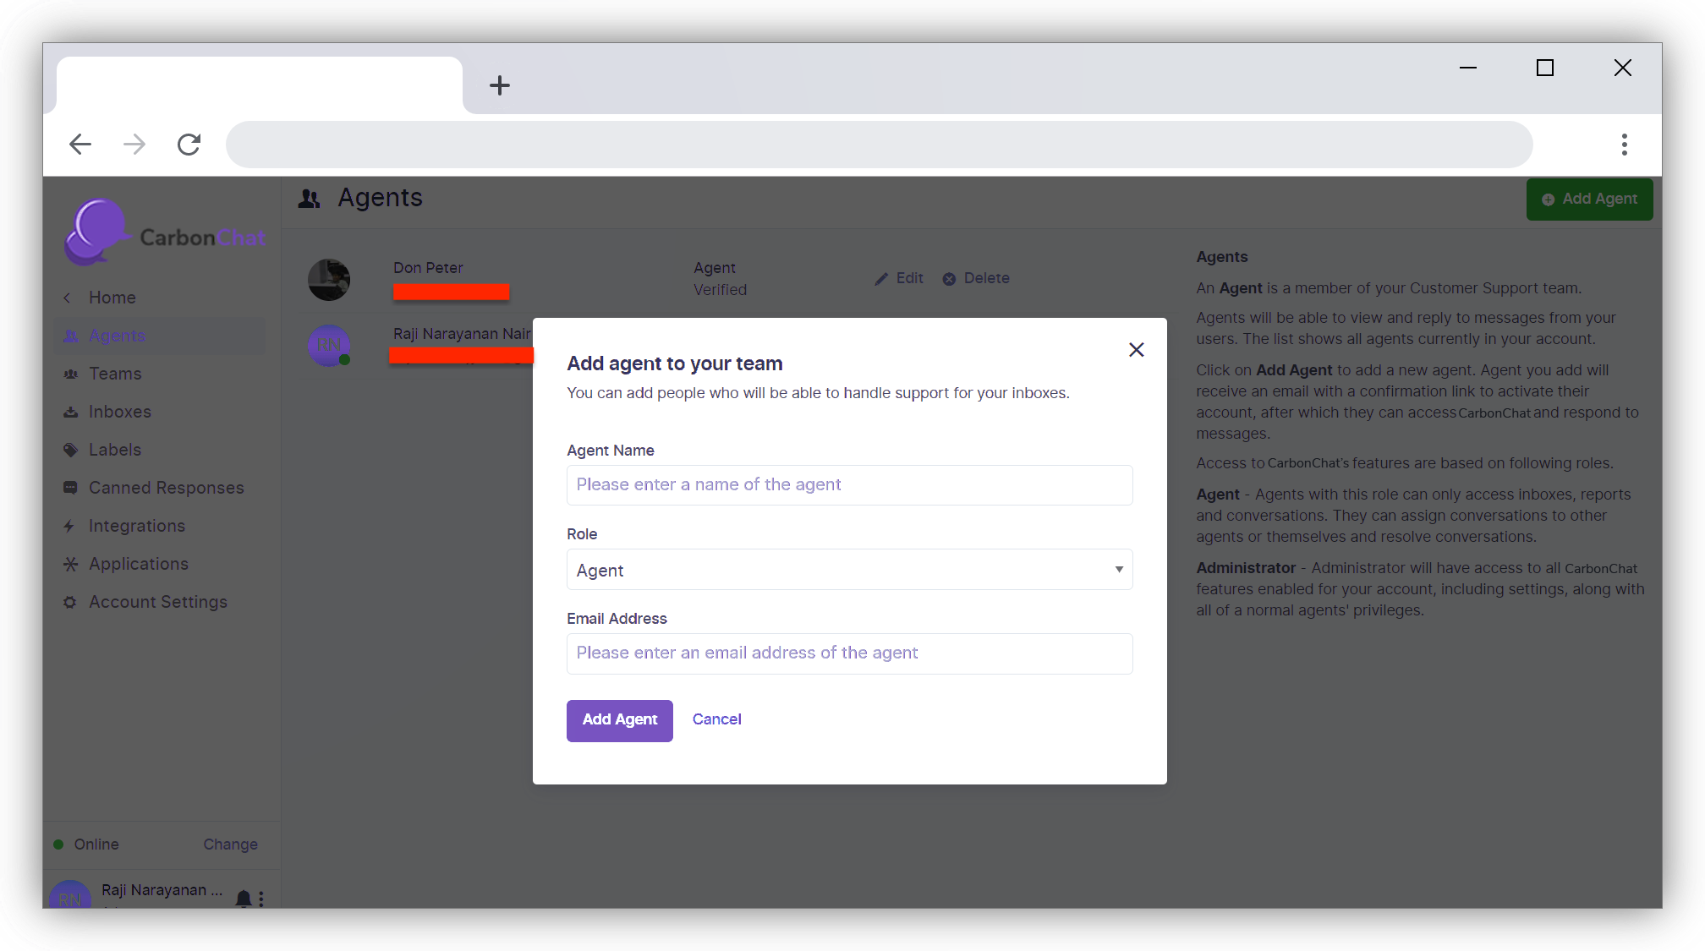The width and height of the screenshot is (1705, 951).
Task: Click the green Add Agent header button
Action: (x=1589, y=199)
